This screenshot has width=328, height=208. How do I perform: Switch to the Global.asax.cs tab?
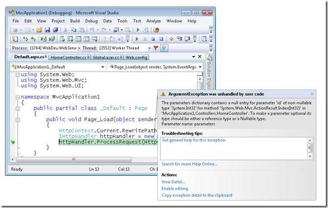coord(107,57)
